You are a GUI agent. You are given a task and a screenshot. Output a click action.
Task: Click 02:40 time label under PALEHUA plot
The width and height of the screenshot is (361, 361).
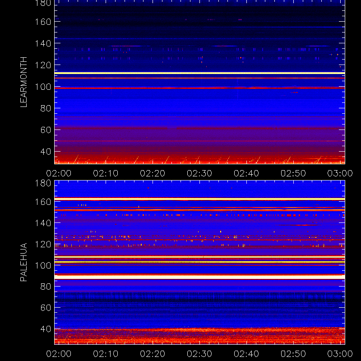pos(246,354)
